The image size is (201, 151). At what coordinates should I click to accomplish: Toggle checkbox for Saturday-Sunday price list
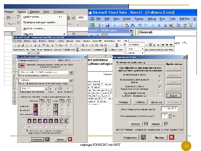[x=160, y=94]
